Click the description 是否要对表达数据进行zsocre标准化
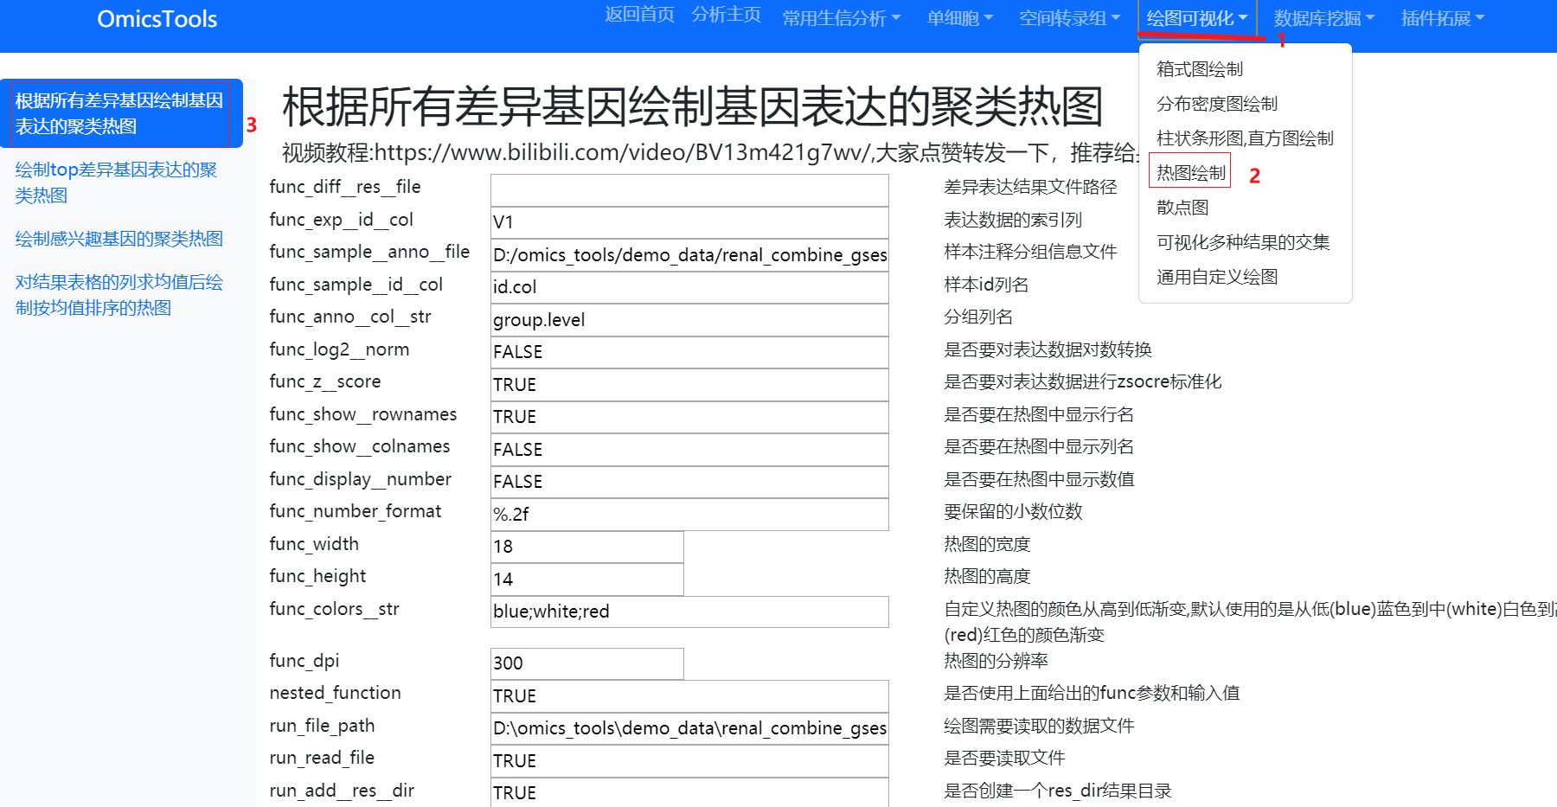Image resolution: width=1557 pixels, height=807 pixels. pyautogui.click(x=1083, y=381)
